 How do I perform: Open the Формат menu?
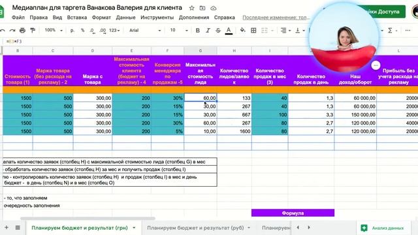(101, 18)
